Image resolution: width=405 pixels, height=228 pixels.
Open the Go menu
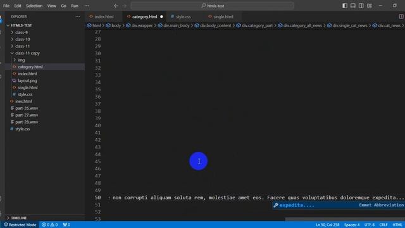point(63,6)
